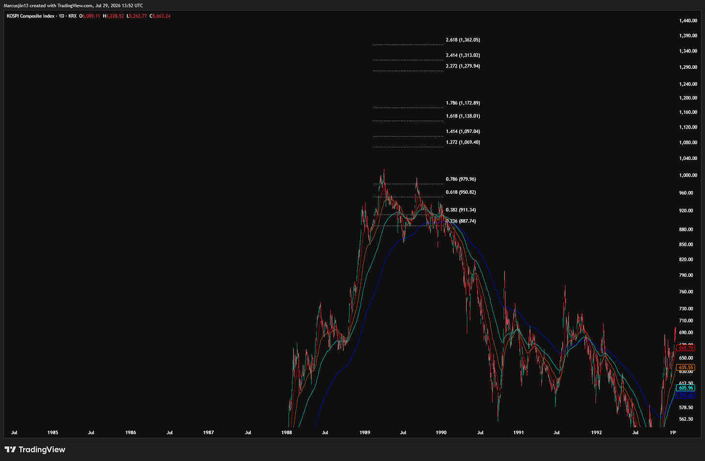Click 1,200.00 on the price axis

(x=688, y=98)
